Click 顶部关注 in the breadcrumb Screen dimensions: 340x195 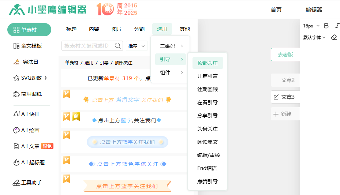tap(123, 63)
